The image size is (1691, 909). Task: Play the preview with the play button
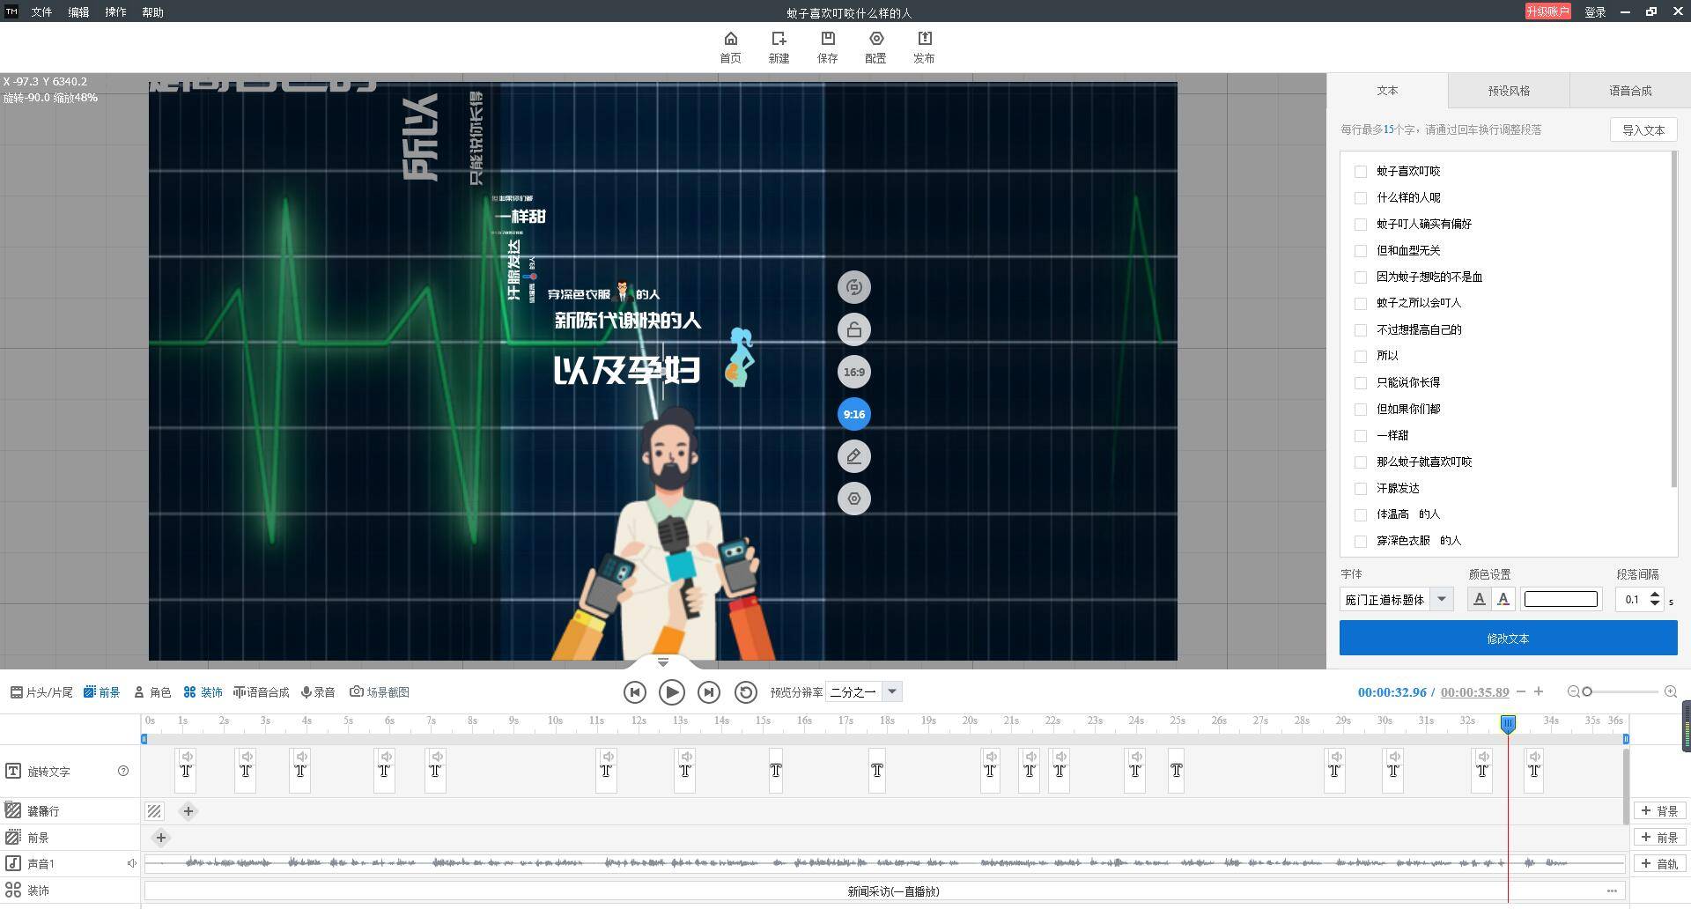(671, 692)
